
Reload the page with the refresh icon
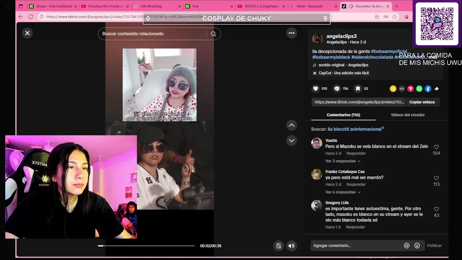tap(31, 17)
